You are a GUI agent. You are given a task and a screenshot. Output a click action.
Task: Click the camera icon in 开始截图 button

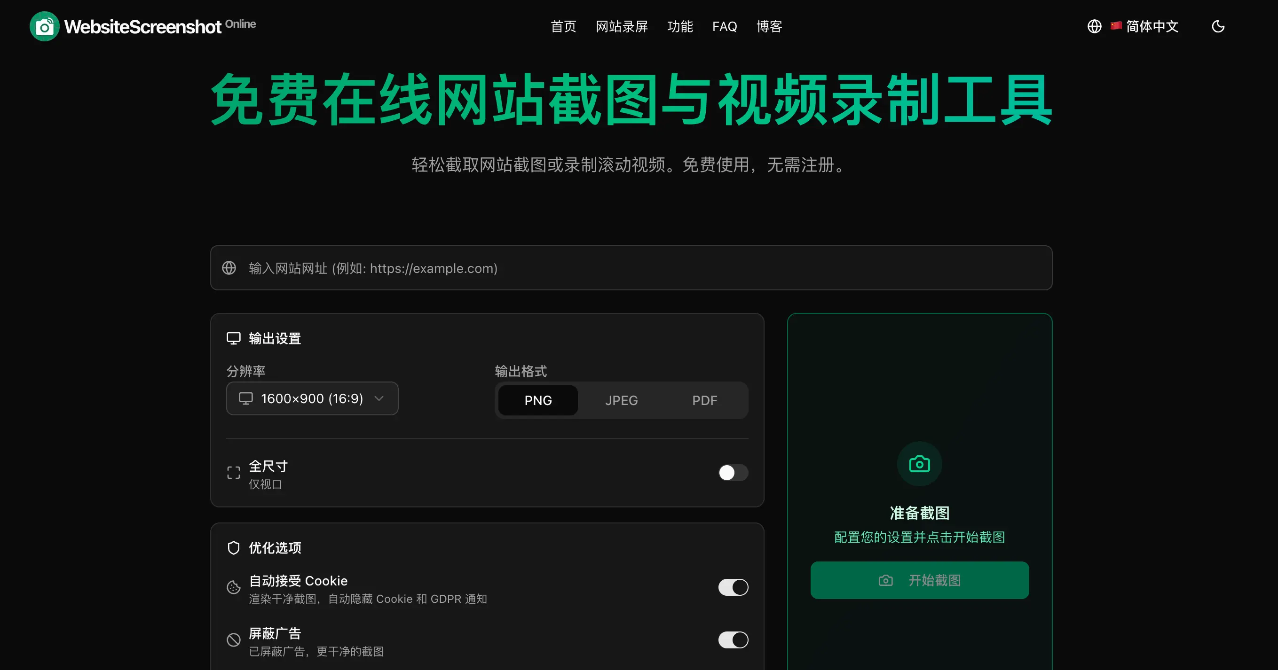point(885,580)
